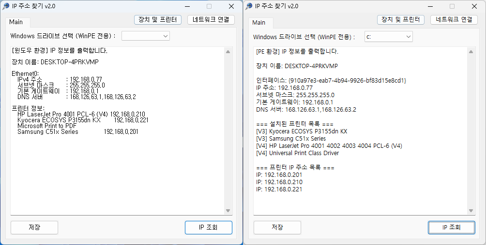Open 장치 및 프린터 in left window

pyautogui.click(x=158, y=20)
